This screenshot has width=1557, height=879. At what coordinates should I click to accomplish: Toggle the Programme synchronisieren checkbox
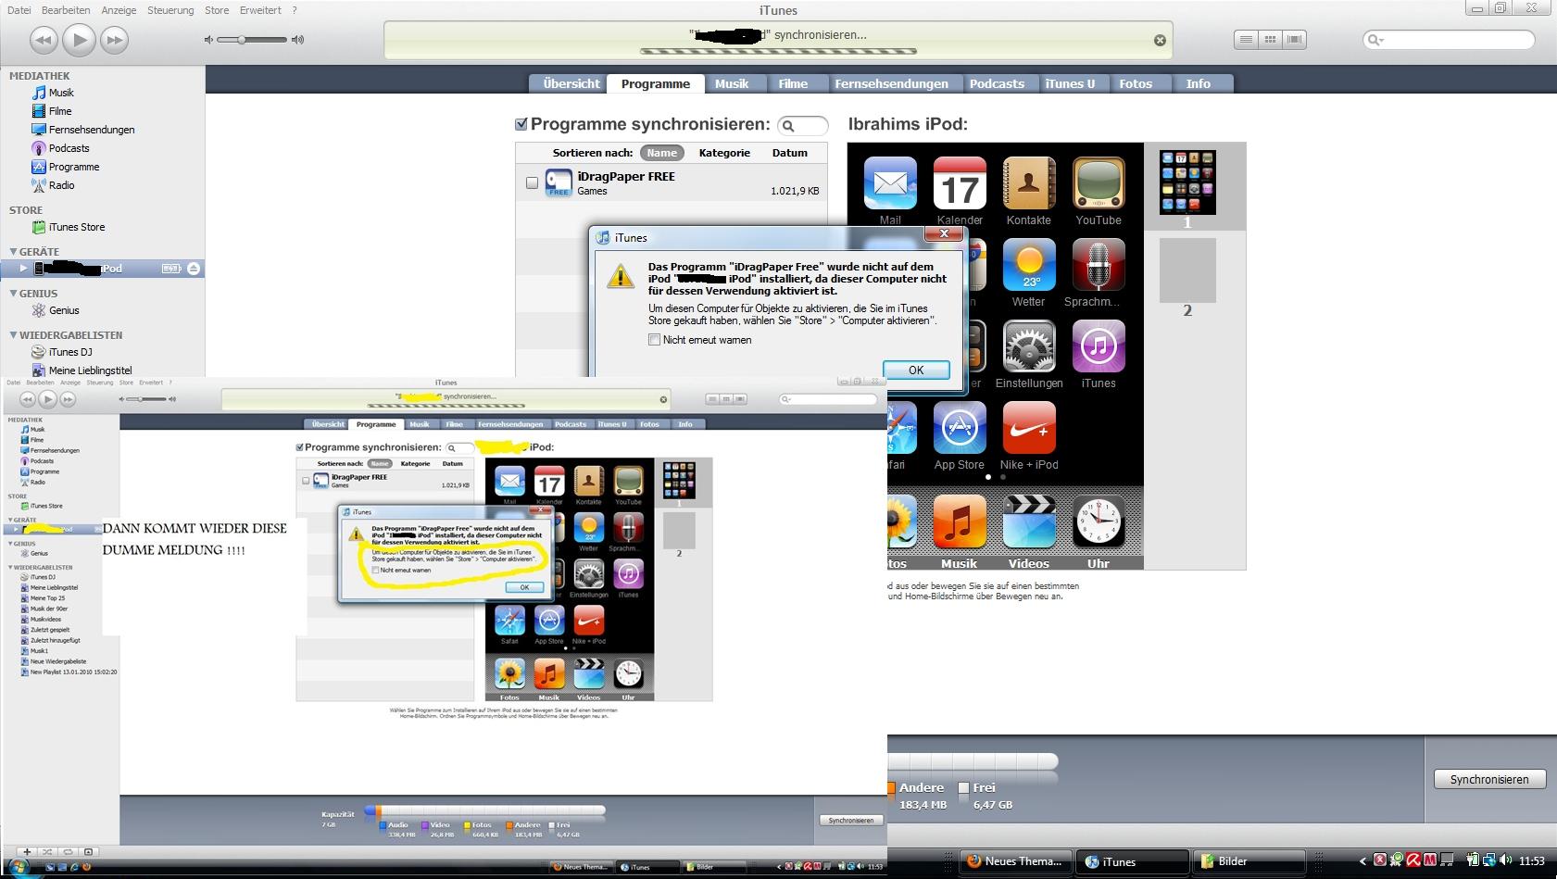(521, 124)
